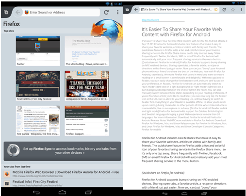Image resolution: width=246 pixels, height=196 pixels.
Task: Tap Set up Firefox Sync banner
Action: point(62,151)
